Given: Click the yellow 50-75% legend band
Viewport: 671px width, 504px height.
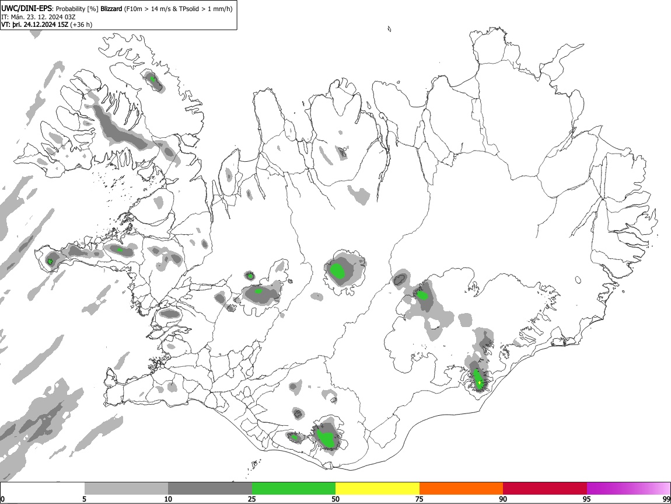Looking at the screenshot, I should 378,489.
